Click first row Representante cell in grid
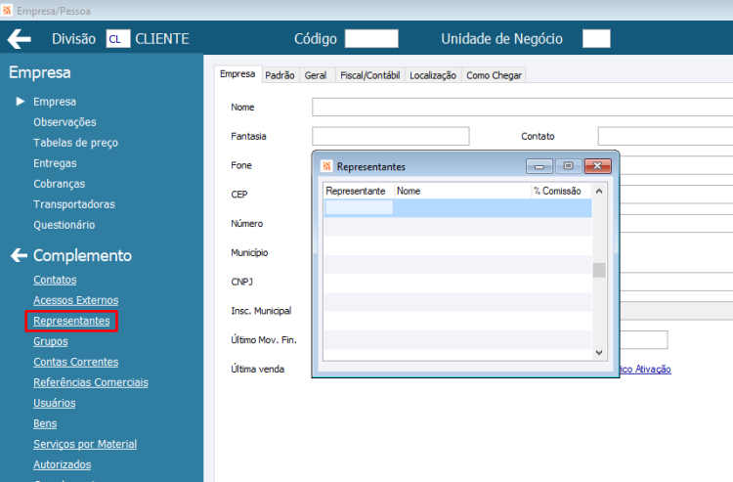Viewport: 733px width, 482px height. click(x=359, y=207)
